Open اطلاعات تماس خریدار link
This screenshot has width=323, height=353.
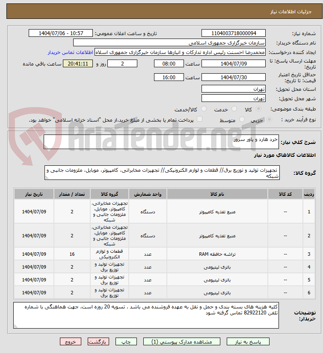click(70, 52)
